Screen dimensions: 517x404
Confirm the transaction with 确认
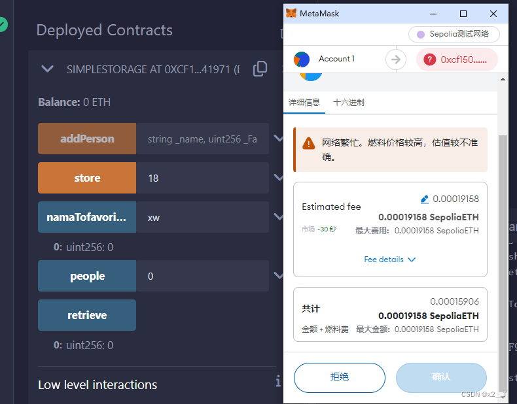coord(441,377)
